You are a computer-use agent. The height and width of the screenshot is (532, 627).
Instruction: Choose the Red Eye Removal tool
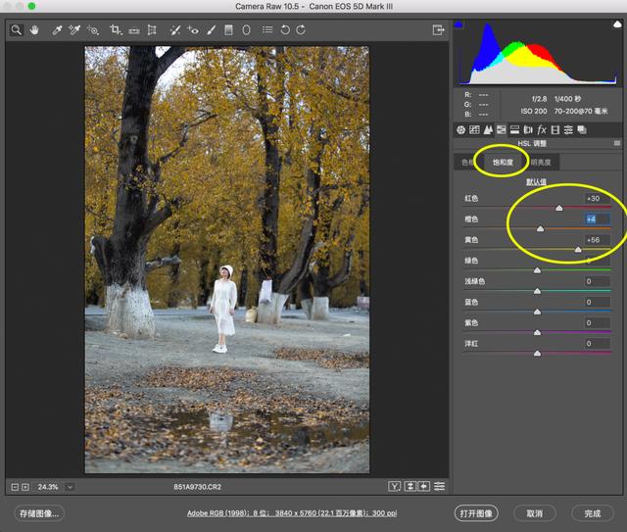click(193, 30)
